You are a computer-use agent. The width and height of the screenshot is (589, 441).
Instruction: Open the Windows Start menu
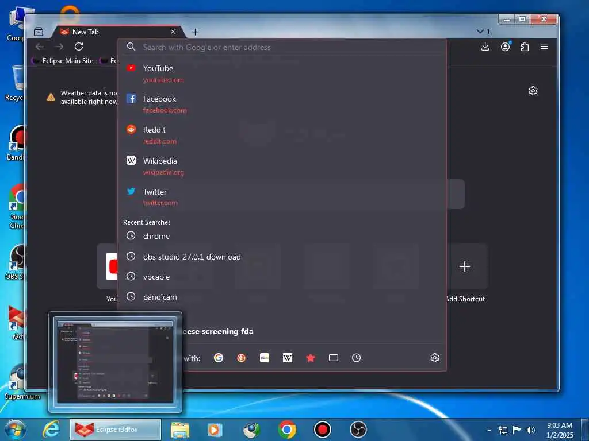(16, 430)
